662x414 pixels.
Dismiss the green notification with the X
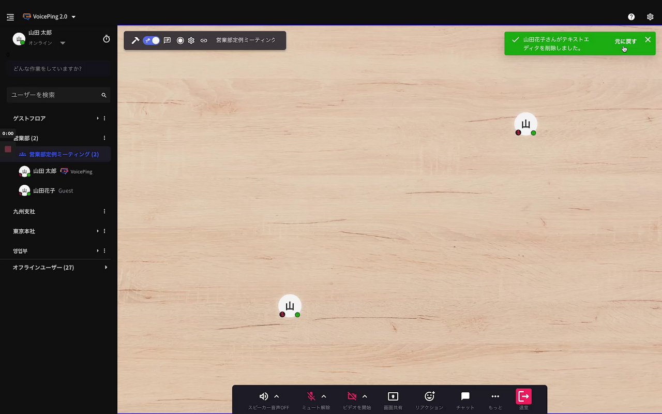(648, 39)
